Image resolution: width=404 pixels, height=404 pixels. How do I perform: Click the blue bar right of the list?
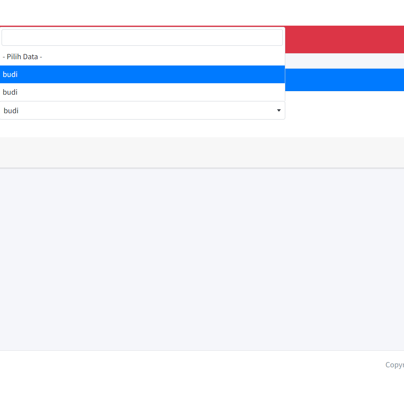pos(344,80)
